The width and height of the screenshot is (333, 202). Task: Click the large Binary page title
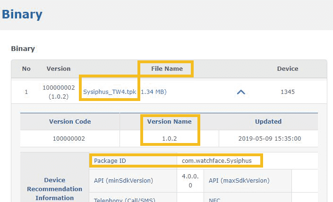click(x=22, y=14)
